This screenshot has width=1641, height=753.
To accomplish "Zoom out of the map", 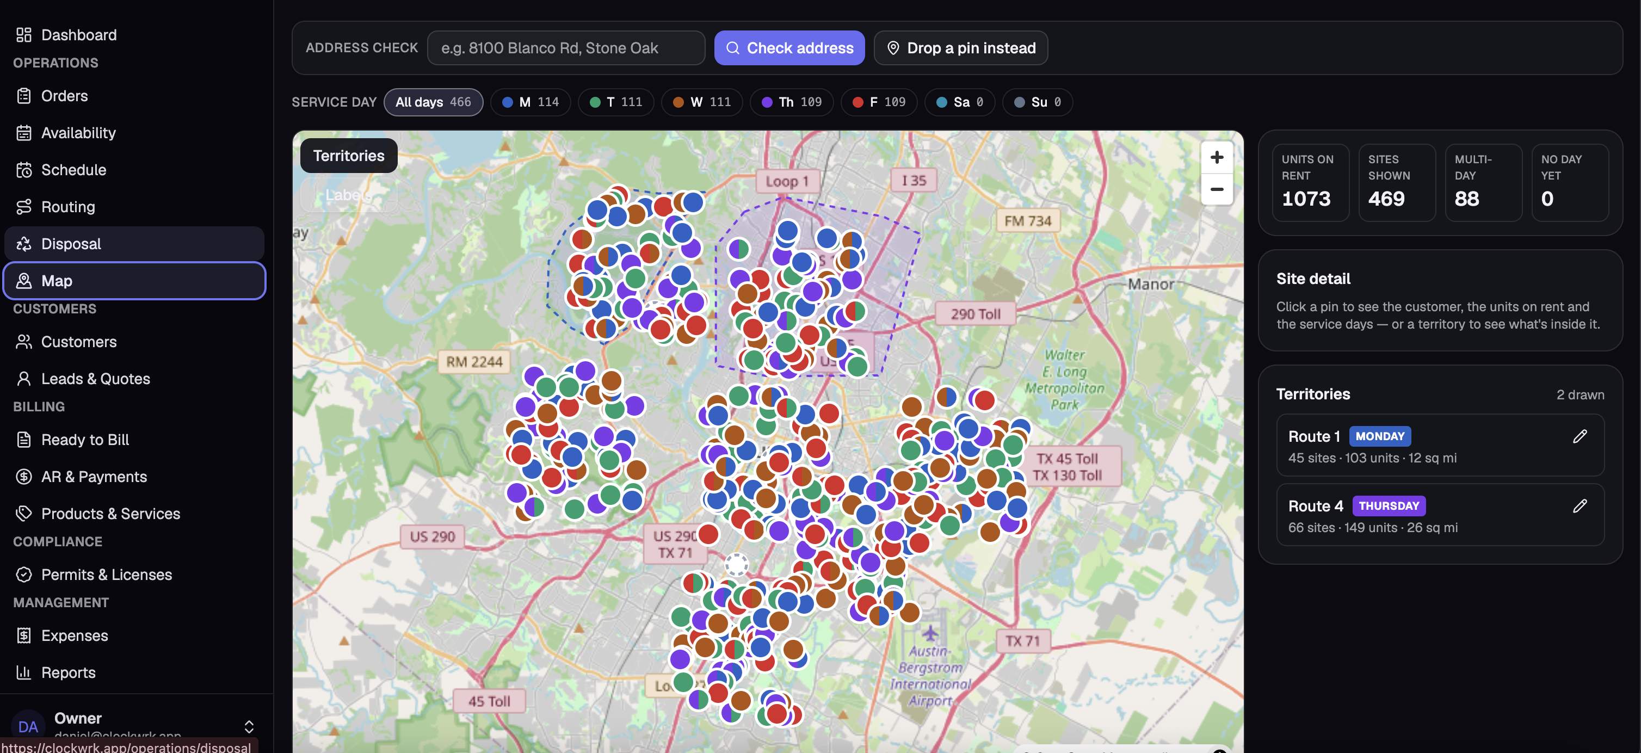I will pyautogui.click(x=1217, y=189).
